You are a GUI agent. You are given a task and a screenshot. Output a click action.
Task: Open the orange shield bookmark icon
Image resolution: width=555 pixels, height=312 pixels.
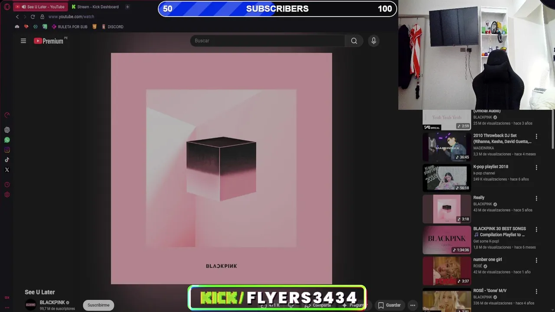coord(95,27)
